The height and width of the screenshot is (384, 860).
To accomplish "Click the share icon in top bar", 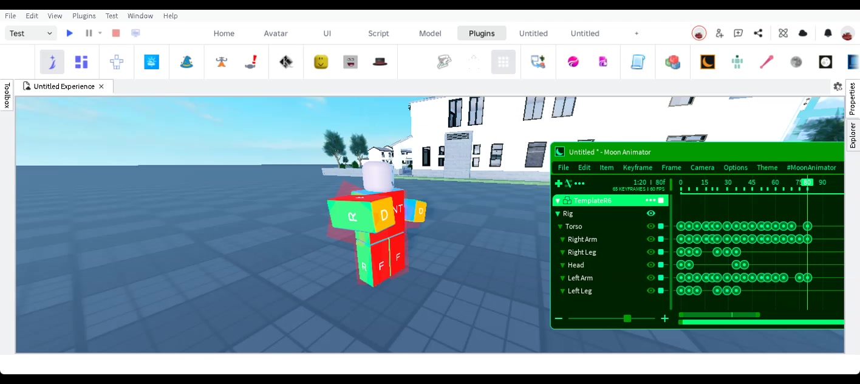I will click(x=758, y=33).
